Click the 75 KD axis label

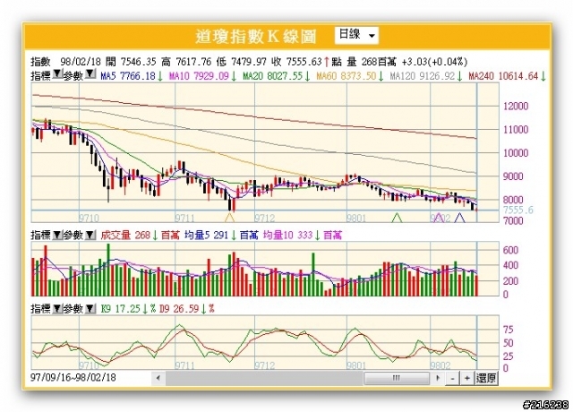pyautogui.click(x=508, y=330)
